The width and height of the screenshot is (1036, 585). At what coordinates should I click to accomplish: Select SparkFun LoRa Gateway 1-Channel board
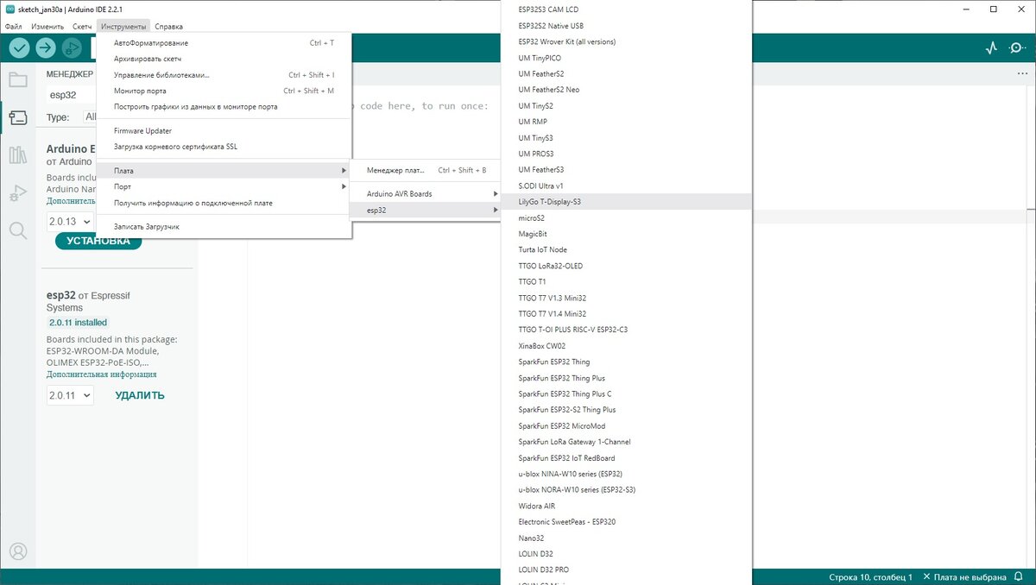pos(626,442)
